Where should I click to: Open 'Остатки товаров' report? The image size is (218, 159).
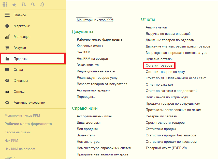(x=159, y=66)
